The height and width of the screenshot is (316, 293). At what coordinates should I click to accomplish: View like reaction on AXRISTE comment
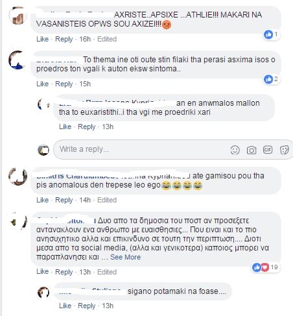pyautogui.click(x=271, y=34)
